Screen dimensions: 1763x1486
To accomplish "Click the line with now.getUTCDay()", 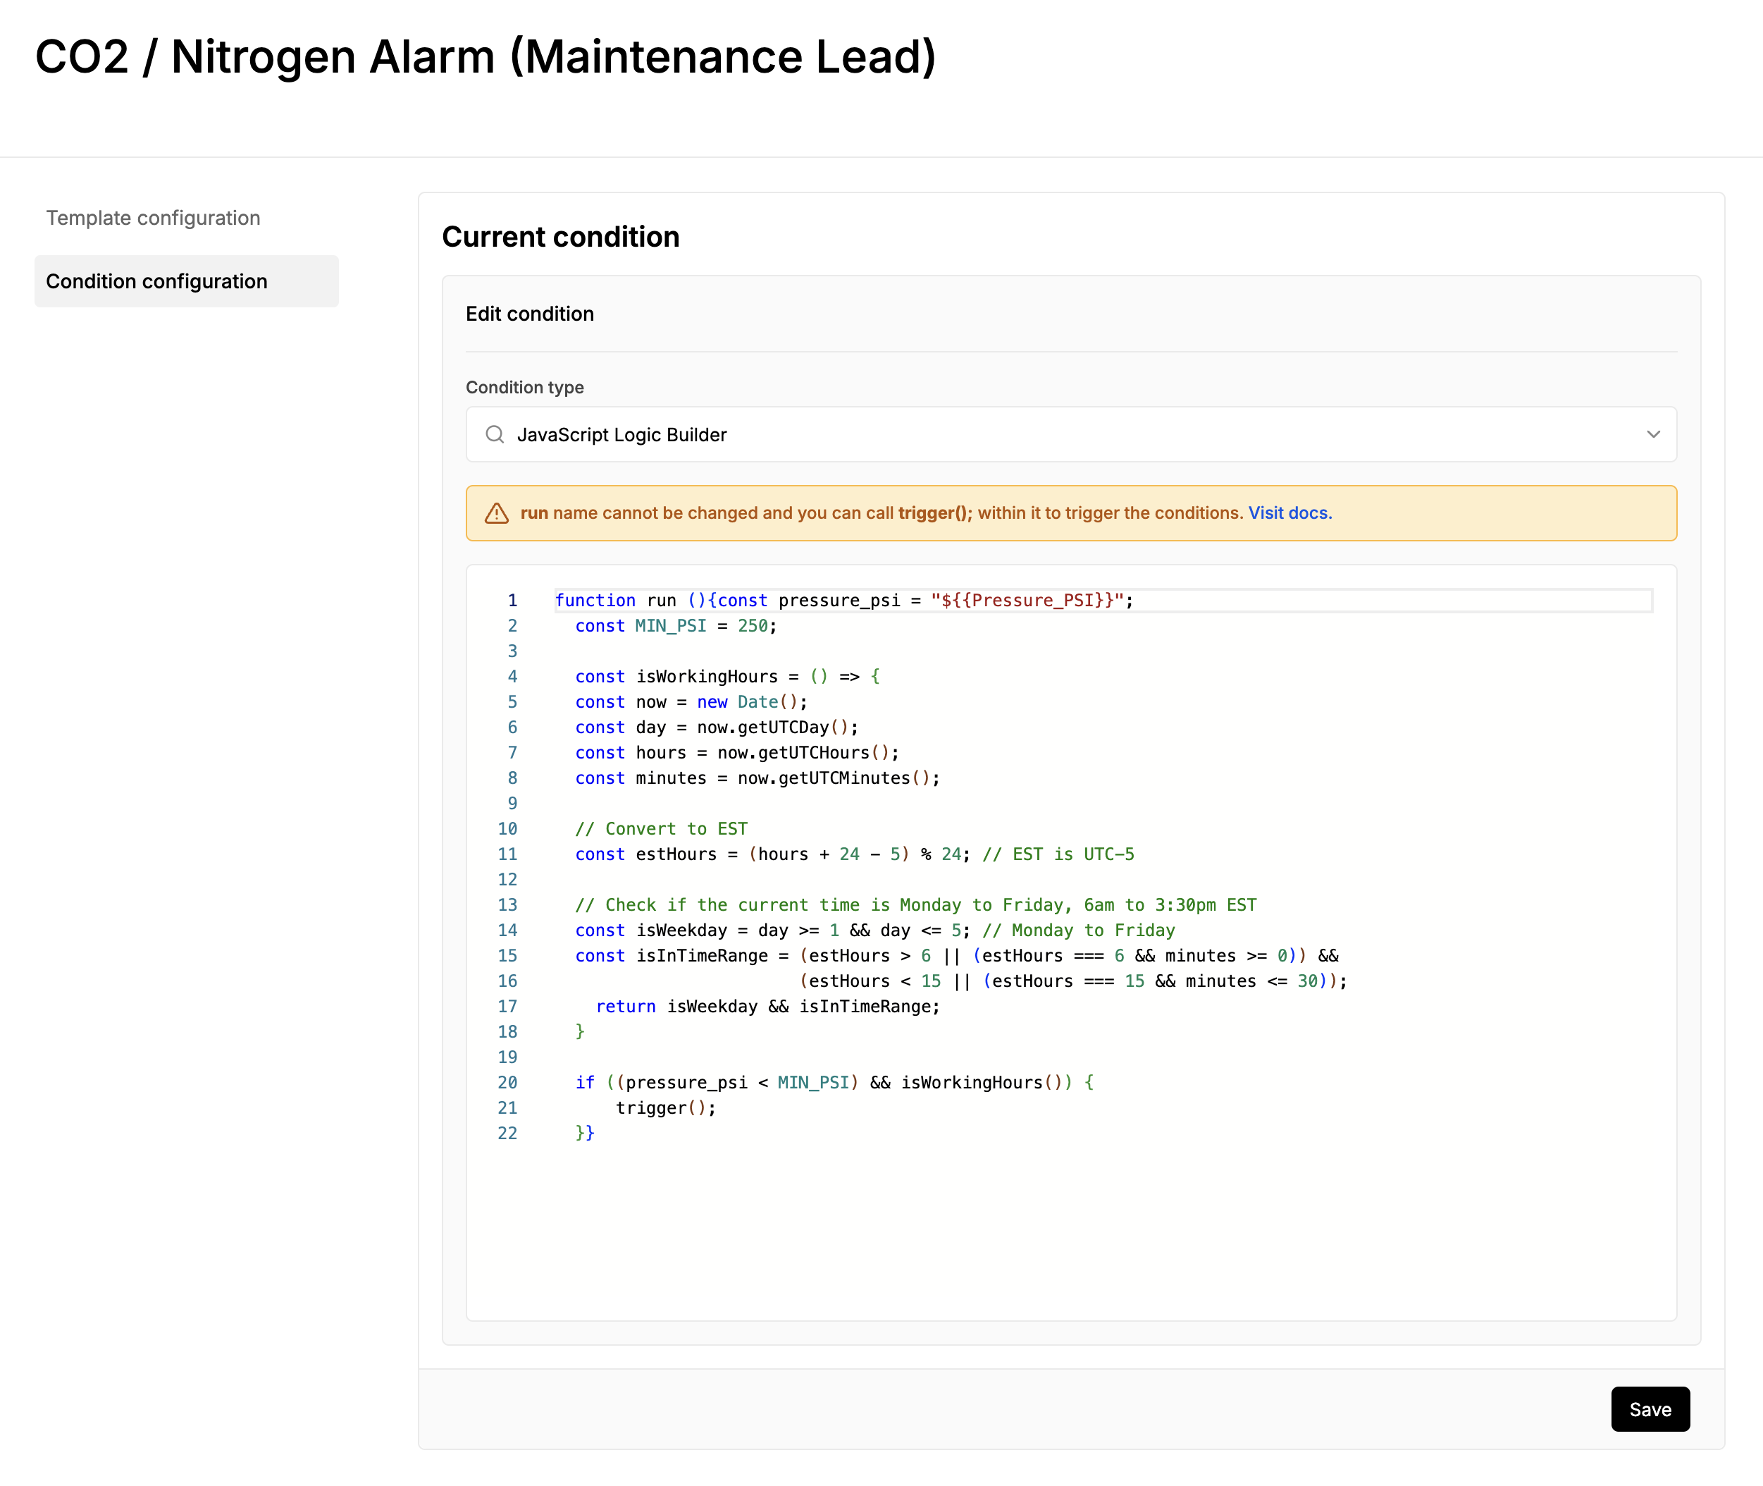I will 717,727.
